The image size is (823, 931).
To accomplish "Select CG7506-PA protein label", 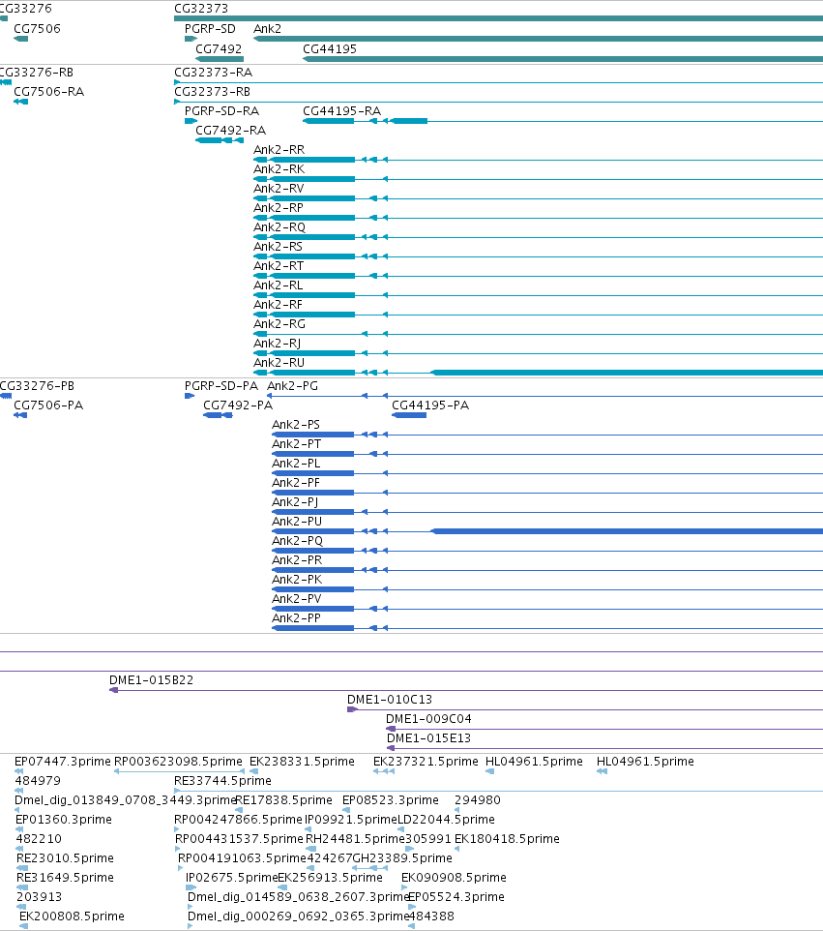I will pos(48,405).
